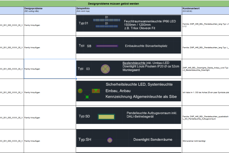Click the small round Downlight Sonderräume symbol
Viewport: 229px width, 153px height.
110,140
